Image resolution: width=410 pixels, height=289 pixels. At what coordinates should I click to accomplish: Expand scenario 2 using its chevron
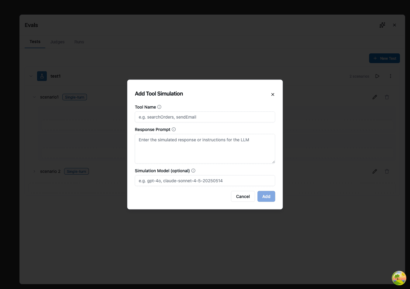coord(34,171)
